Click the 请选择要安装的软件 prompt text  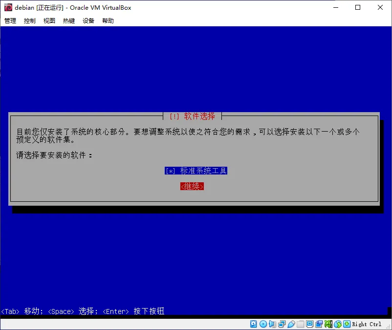tap(54, 155)
